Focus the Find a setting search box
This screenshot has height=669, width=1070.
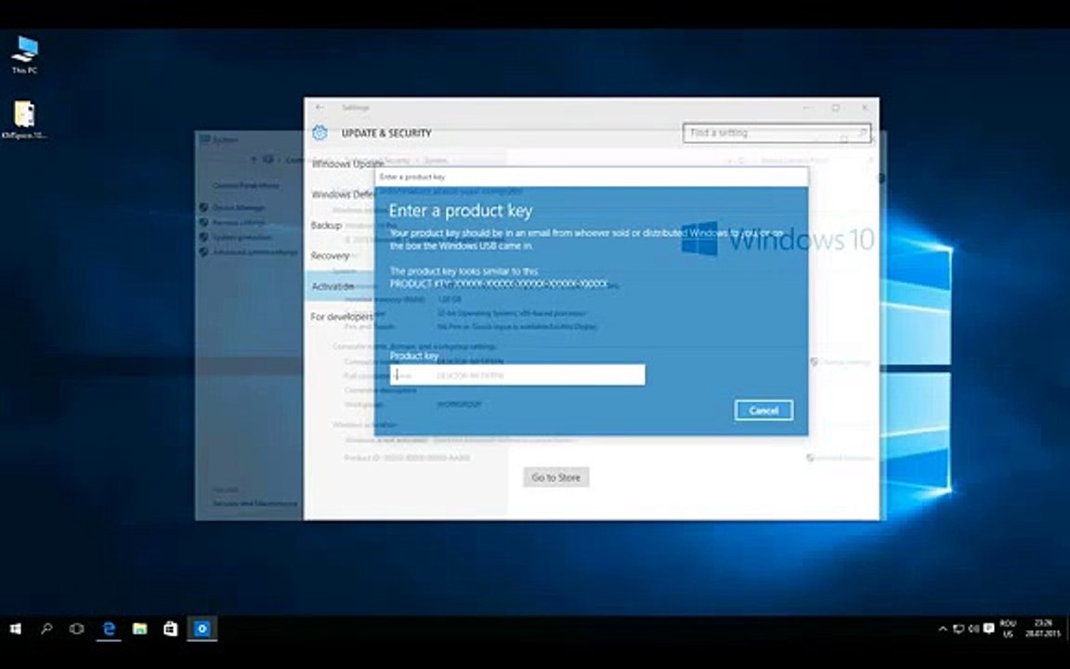click(777, 133)
